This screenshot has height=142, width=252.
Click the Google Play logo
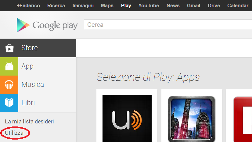click(47, 25)
